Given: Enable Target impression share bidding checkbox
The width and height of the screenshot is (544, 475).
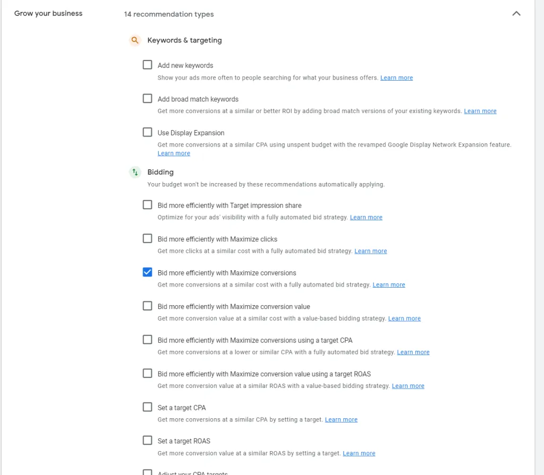Looking at the screenshot, I should (x=147, y=205).
